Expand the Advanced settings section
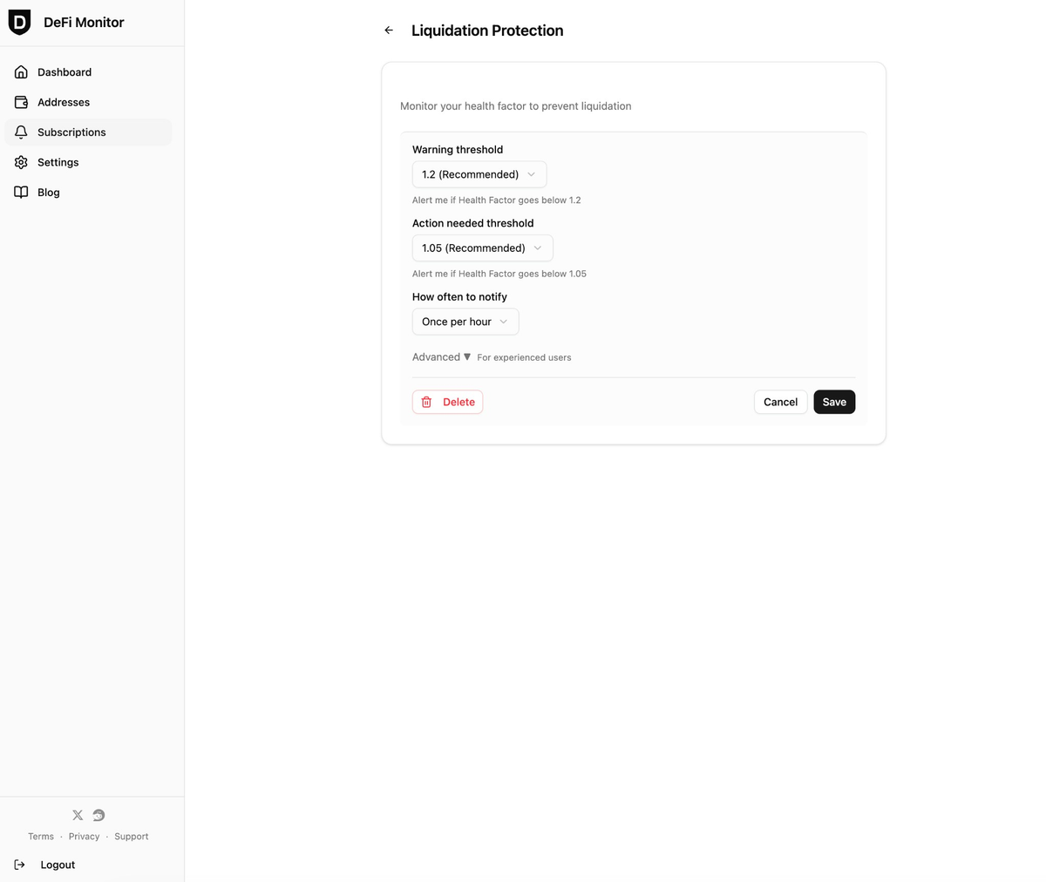This screenshot has width=1046, height=882. click(441, 356)
